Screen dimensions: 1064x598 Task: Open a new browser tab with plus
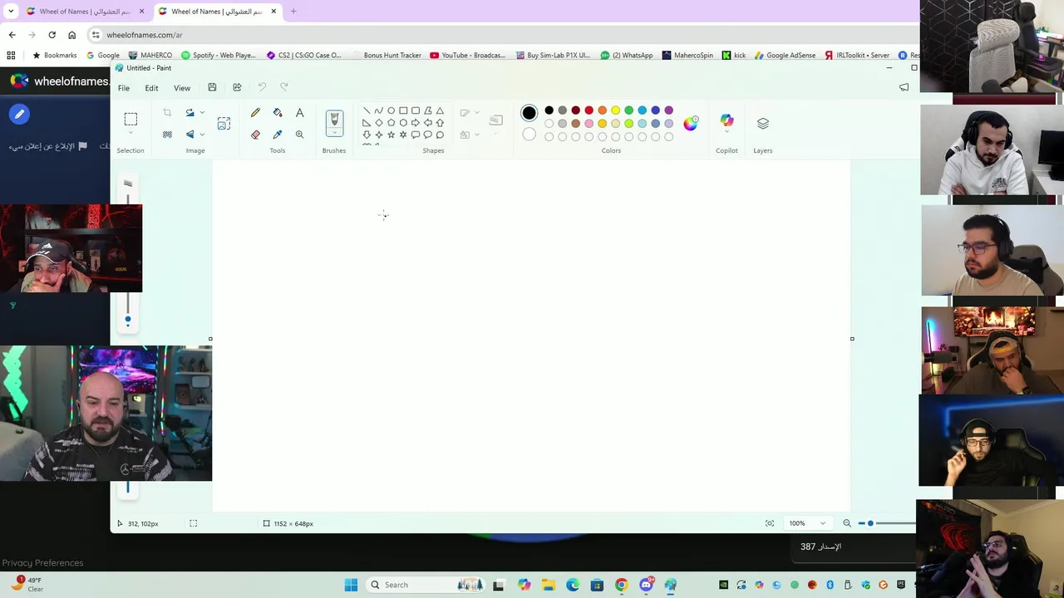(x=293, y=12)
